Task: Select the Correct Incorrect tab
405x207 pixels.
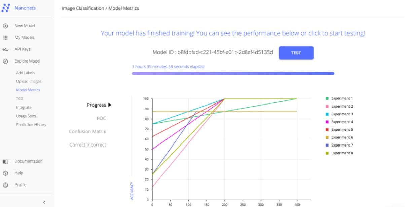Action: coord(87,145)
